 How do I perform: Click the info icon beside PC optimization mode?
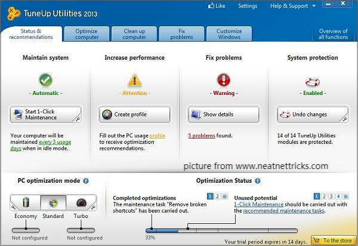(86, 181)
